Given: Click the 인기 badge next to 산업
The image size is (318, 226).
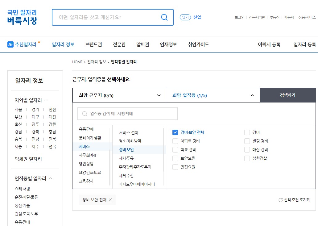Looking at the screenshot, I should tap(185, 17).
